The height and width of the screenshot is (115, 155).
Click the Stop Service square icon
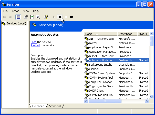pos(60,17)
